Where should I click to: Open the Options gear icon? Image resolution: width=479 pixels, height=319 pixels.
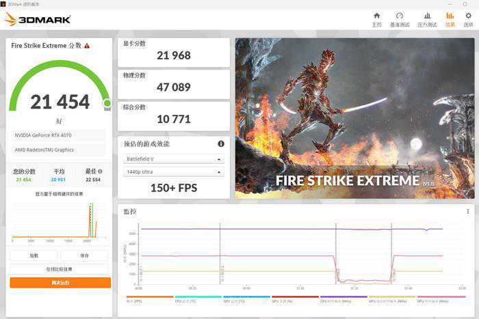tap(468, 18)
